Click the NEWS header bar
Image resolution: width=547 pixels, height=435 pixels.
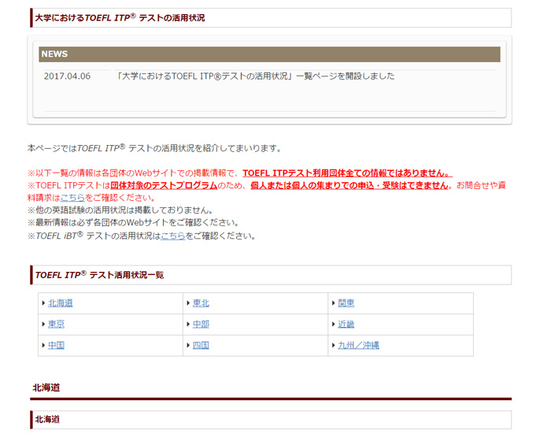pyautogui.click(x=269, y=54)
